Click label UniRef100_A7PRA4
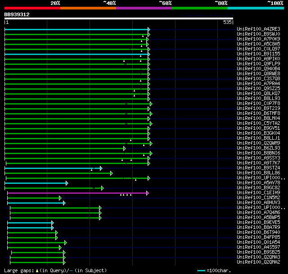The width and height of the screenshot is (288, 274). coord(258,84)
